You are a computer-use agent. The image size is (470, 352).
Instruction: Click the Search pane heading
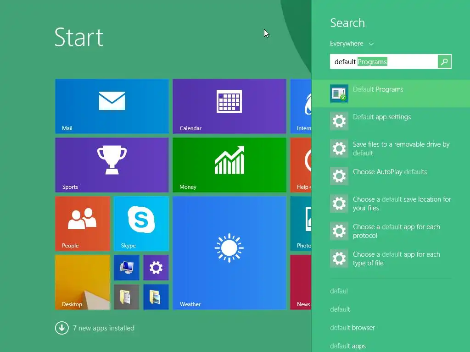(x=347, y=23)
